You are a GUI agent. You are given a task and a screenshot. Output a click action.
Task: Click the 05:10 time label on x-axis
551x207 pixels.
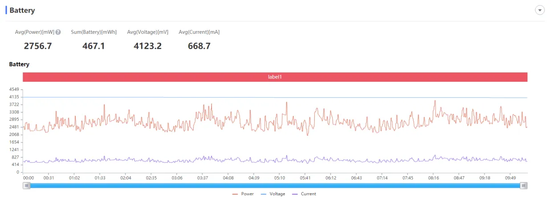pos(280,178)
